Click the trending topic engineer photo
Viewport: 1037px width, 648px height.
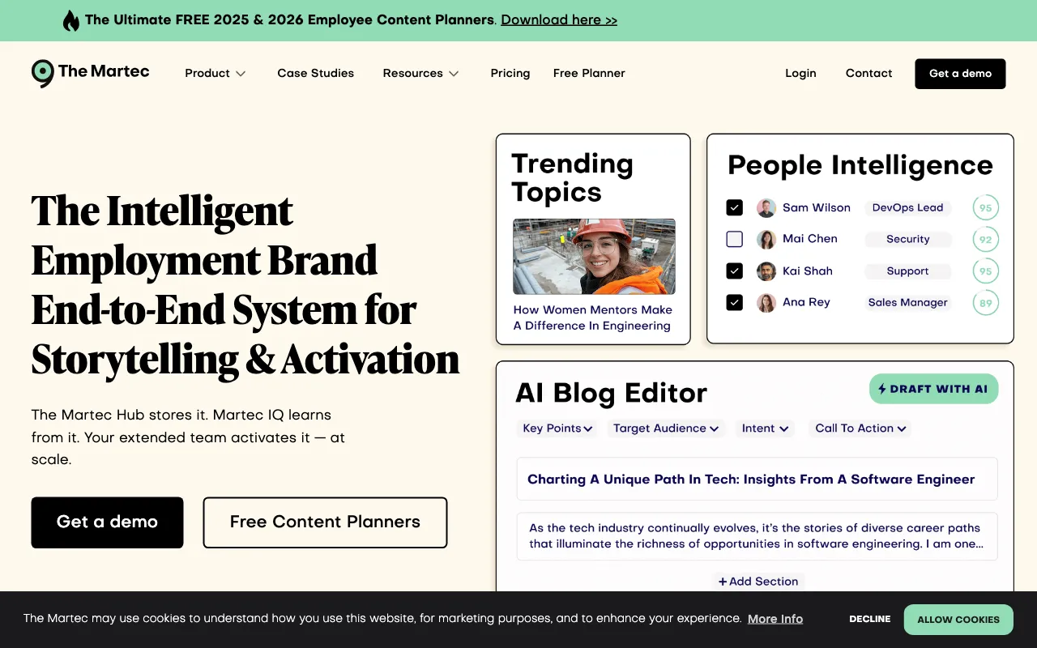pos(594,256)
